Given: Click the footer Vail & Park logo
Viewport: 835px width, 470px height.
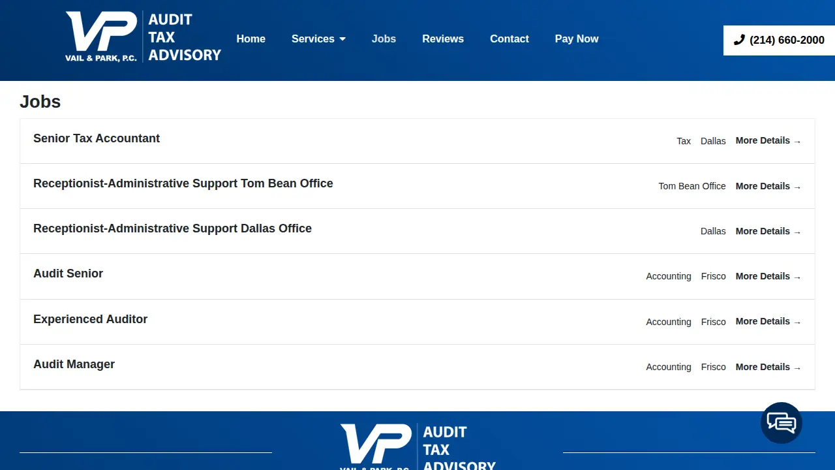Looking at the screenshot, I should pos(417,447).
